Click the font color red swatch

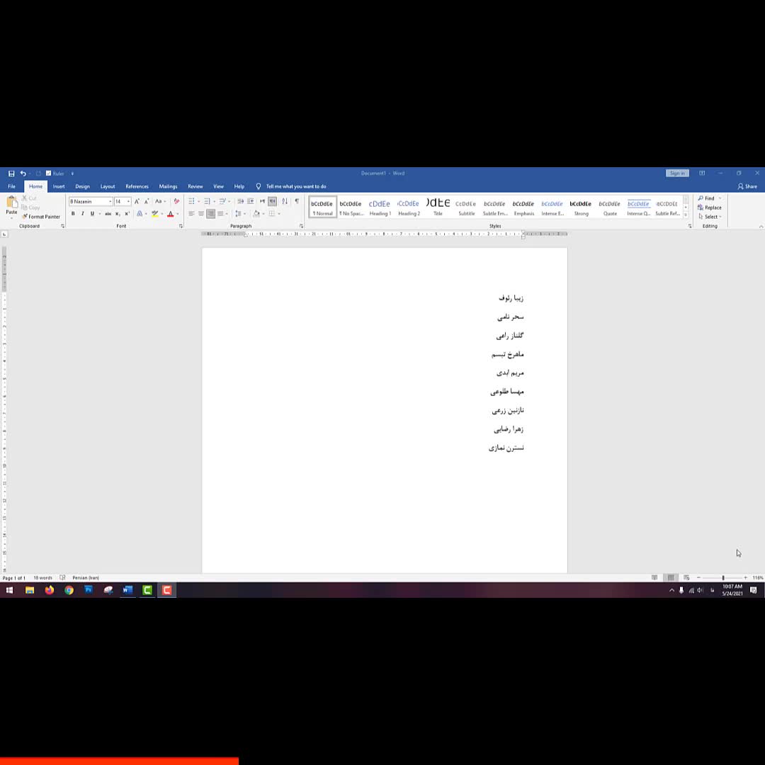pyautogui.click(x=170, y=214)
